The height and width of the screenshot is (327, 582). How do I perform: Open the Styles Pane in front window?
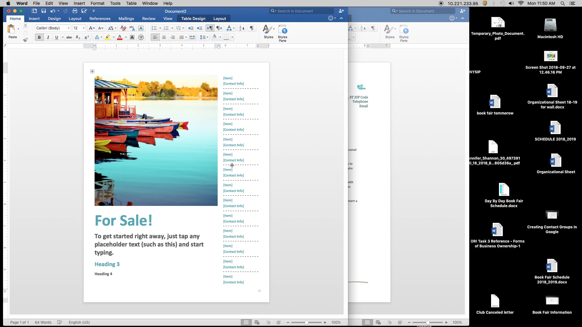tap(283, 33)
